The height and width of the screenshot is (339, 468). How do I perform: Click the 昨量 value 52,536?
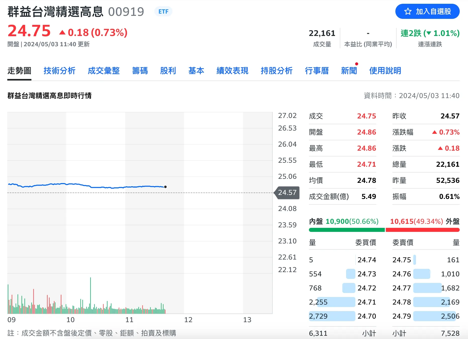(x=448, y=180)
